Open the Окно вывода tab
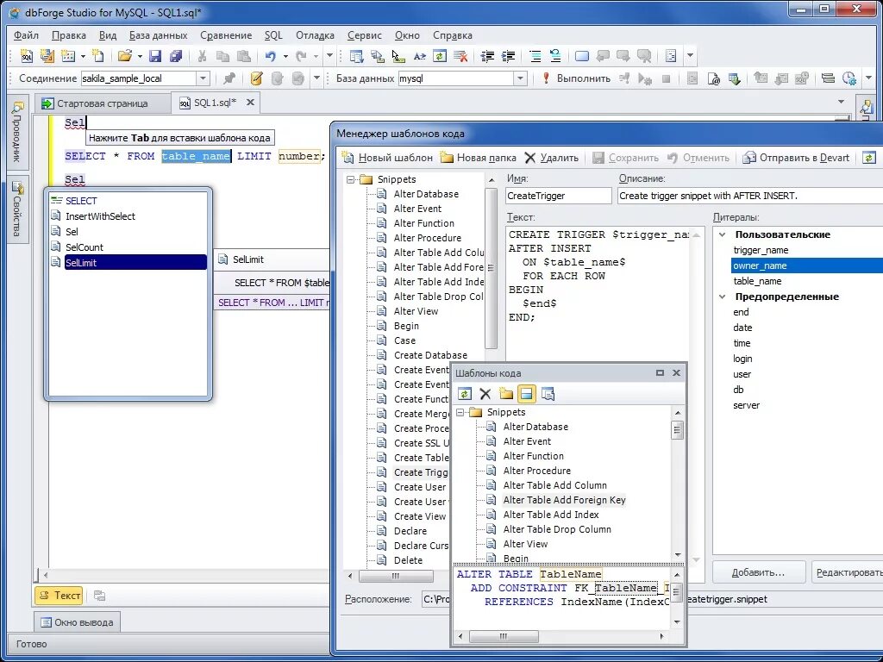The width and height of the screenshot is (883, 662). [x=77, y=622]
